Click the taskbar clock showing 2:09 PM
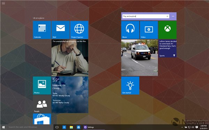Viewport: 209px width, 130px height. click(x=203, y=127)
